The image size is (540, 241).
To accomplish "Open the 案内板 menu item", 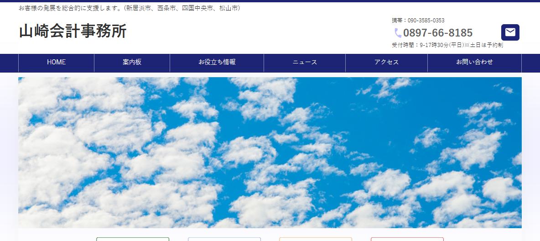I will (132, 63).
